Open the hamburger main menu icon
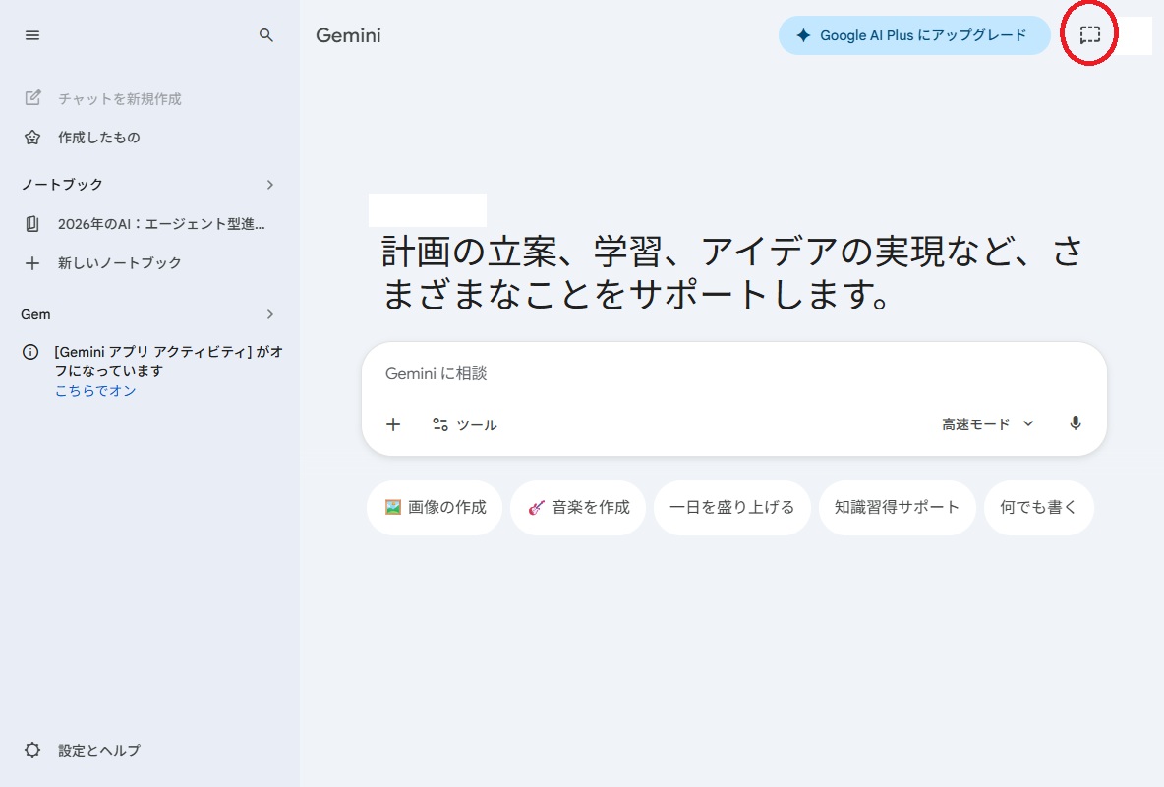Image resolution: width=1164 pixels, height=787 pixels. coord(31,35)
